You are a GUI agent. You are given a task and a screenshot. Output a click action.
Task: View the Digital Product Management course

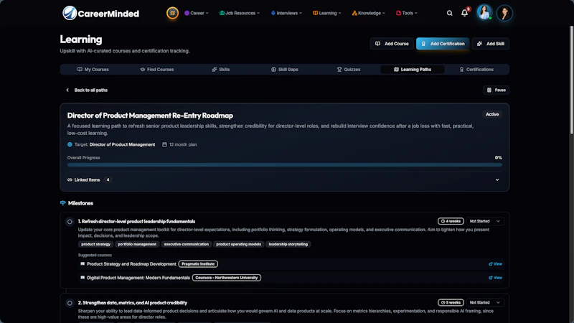coord(495,278)
